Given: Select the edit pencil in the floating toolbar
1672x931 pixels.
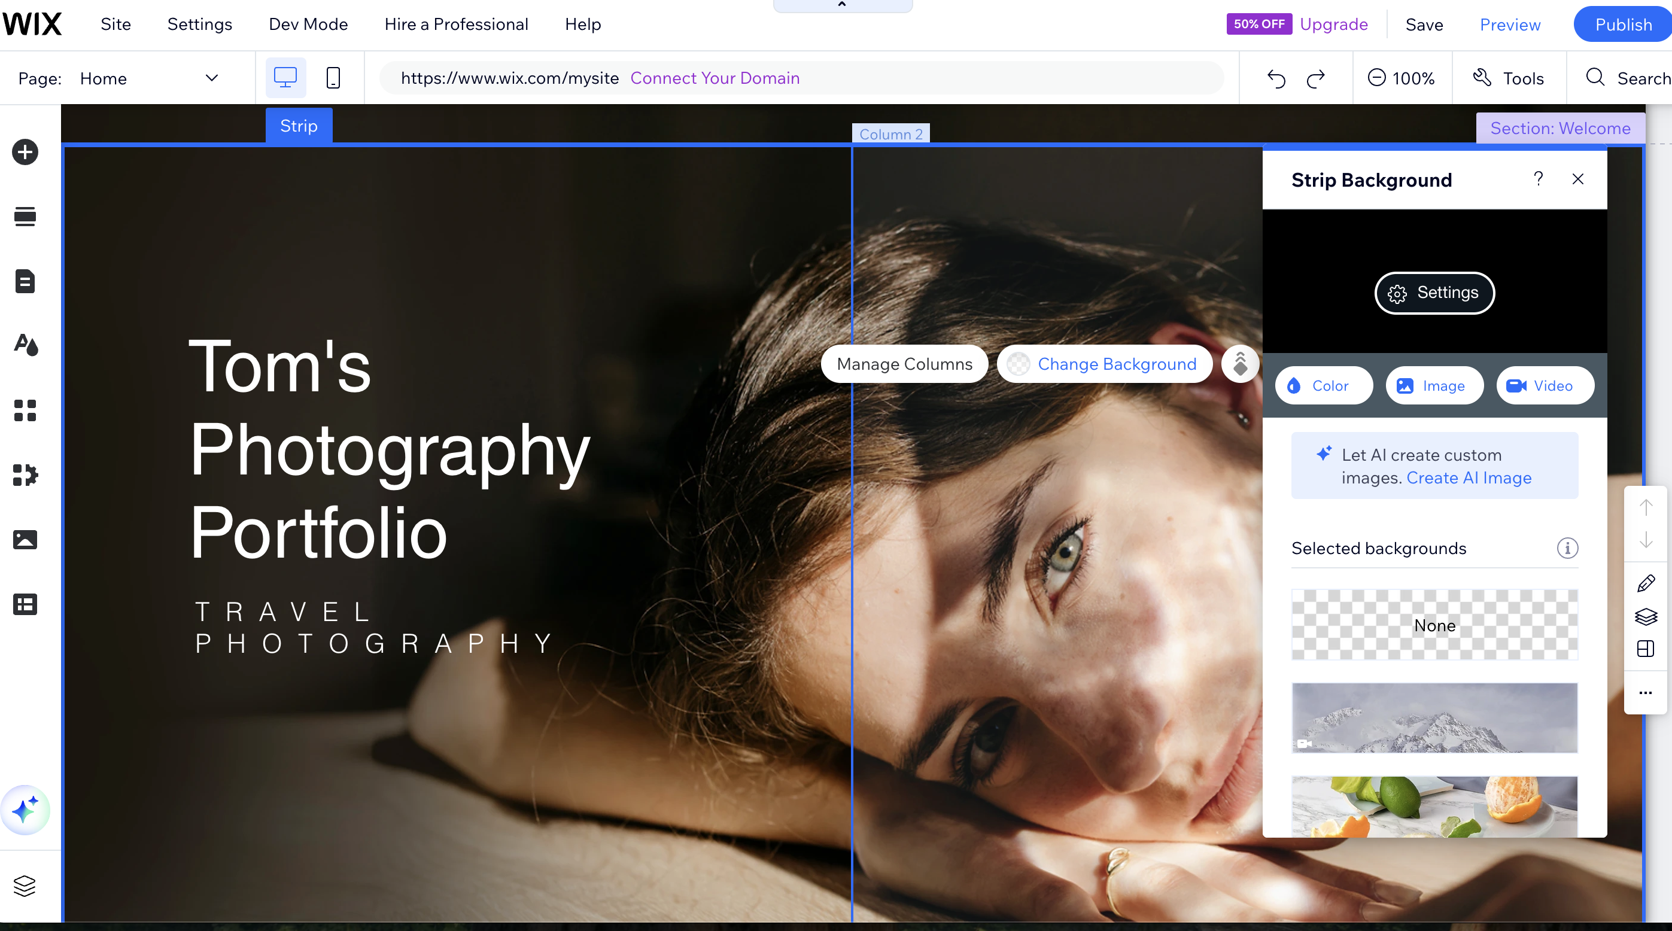Looking at the screenshot, I should 1646,583.
